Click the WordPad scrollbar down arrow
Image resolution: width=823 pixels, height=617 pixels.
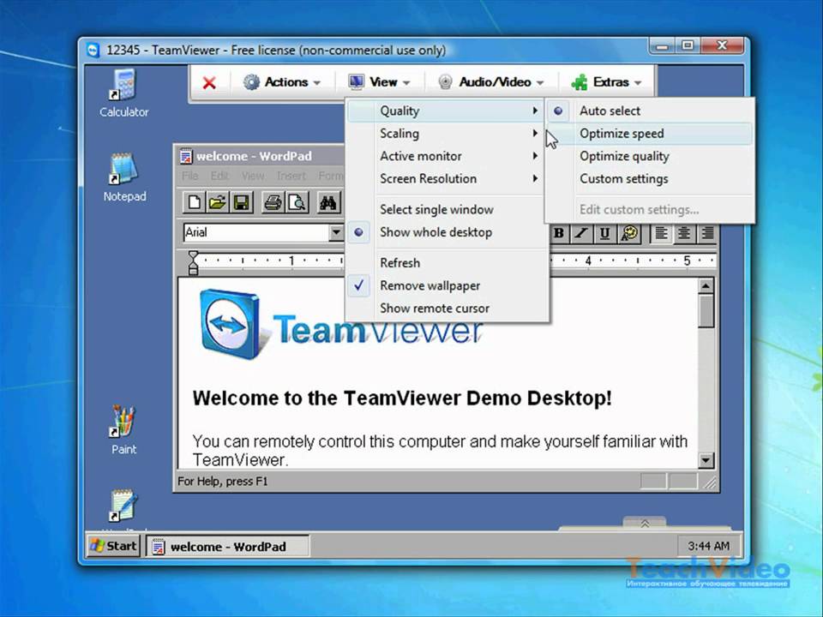(x=706, y=460)
